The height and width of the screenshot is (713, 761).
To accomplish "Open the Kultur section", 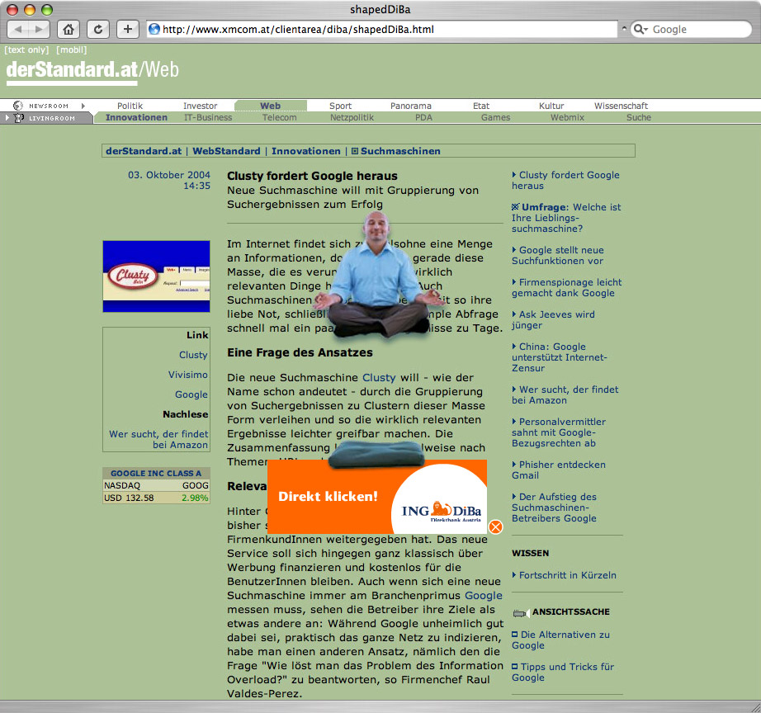I will point(551,106).
